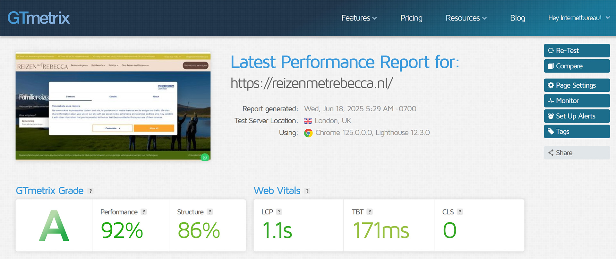Click the 86% Structure score
The height and width of the screenshot is (259, 616).
(x=199, y=230)
